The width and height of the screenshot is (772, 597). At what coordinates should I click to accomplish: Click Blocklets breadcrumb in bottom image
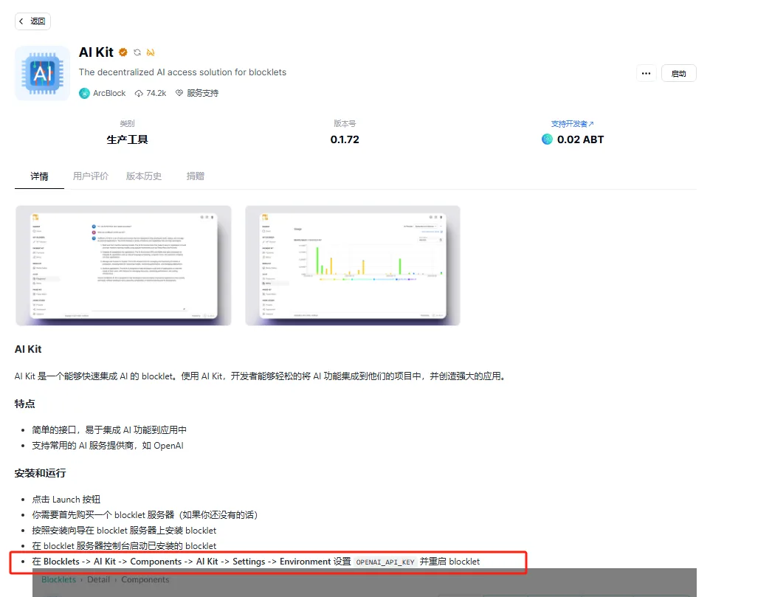58,580
